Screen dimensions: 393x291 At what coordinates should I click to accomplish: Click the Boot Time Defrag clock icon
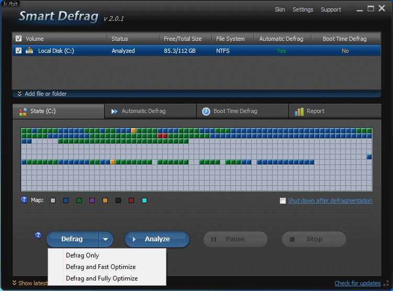(206, 111)
